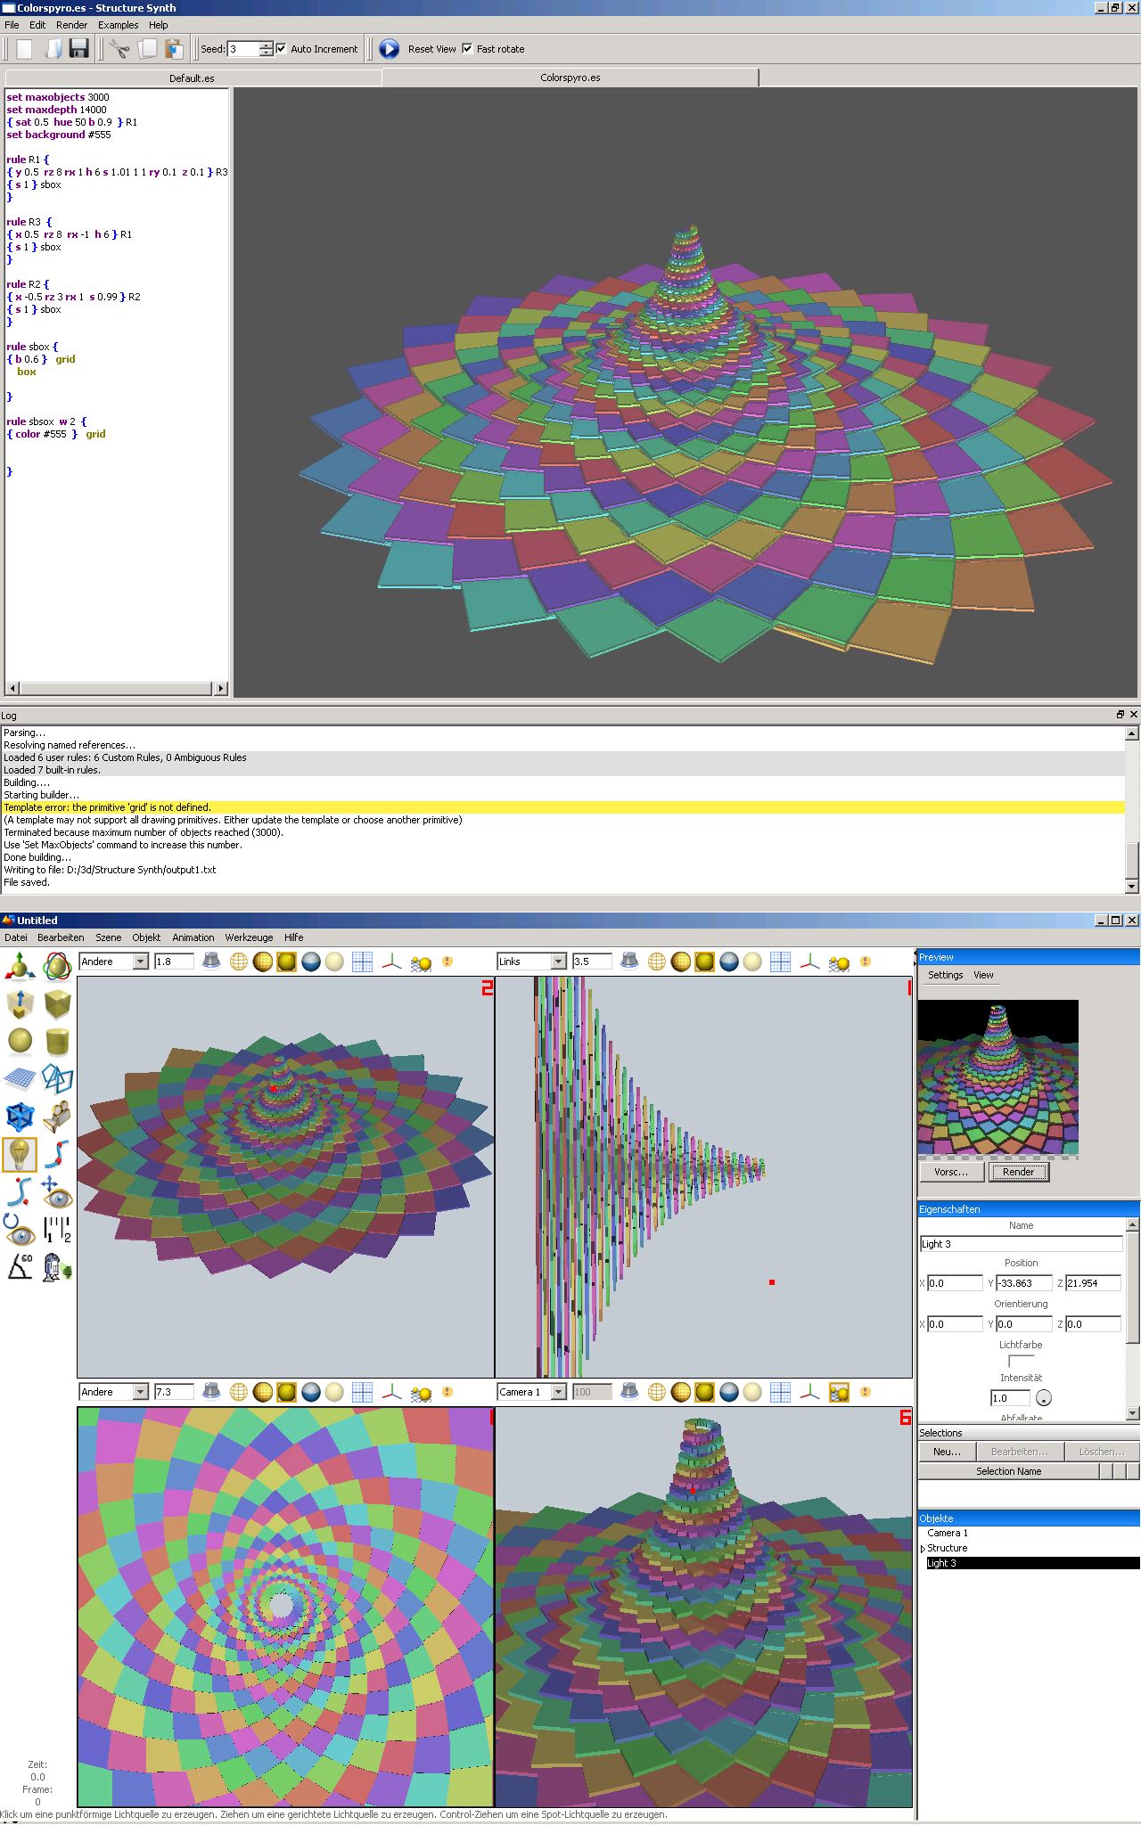Click Reset View in the toolbar
1141x1825 pixels.
[x=432, y=49]
